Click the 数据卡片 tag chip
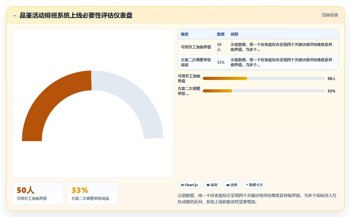Viewport: 351px width, 217px height. coord(254,185)
